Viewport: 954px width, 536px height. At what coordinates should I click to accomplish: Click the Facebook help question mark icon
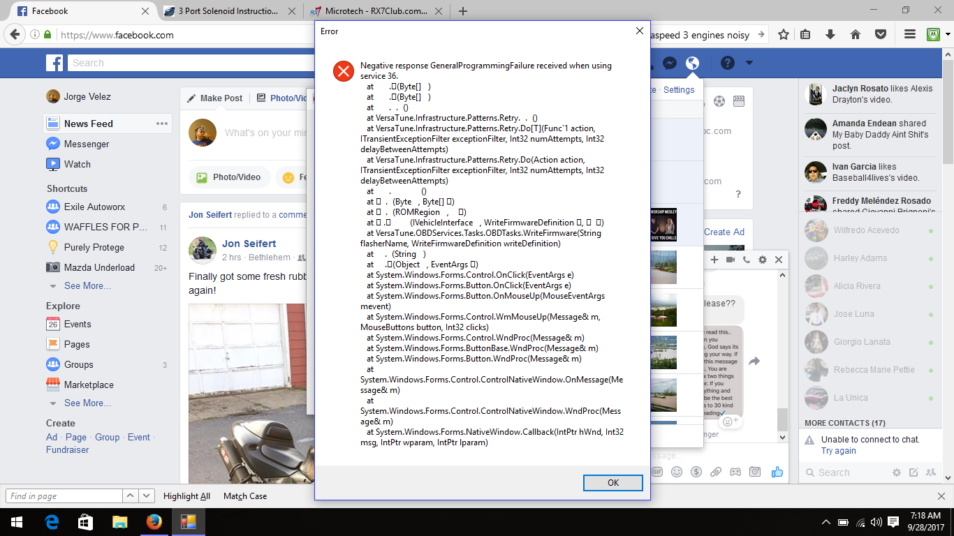coord(727,63)
